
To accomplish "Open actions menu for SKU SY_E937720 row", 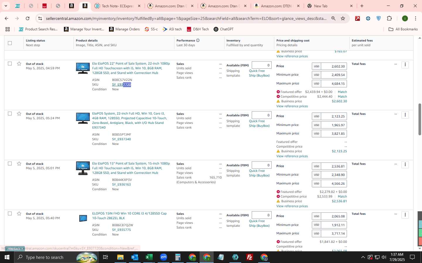I will 405,65.
